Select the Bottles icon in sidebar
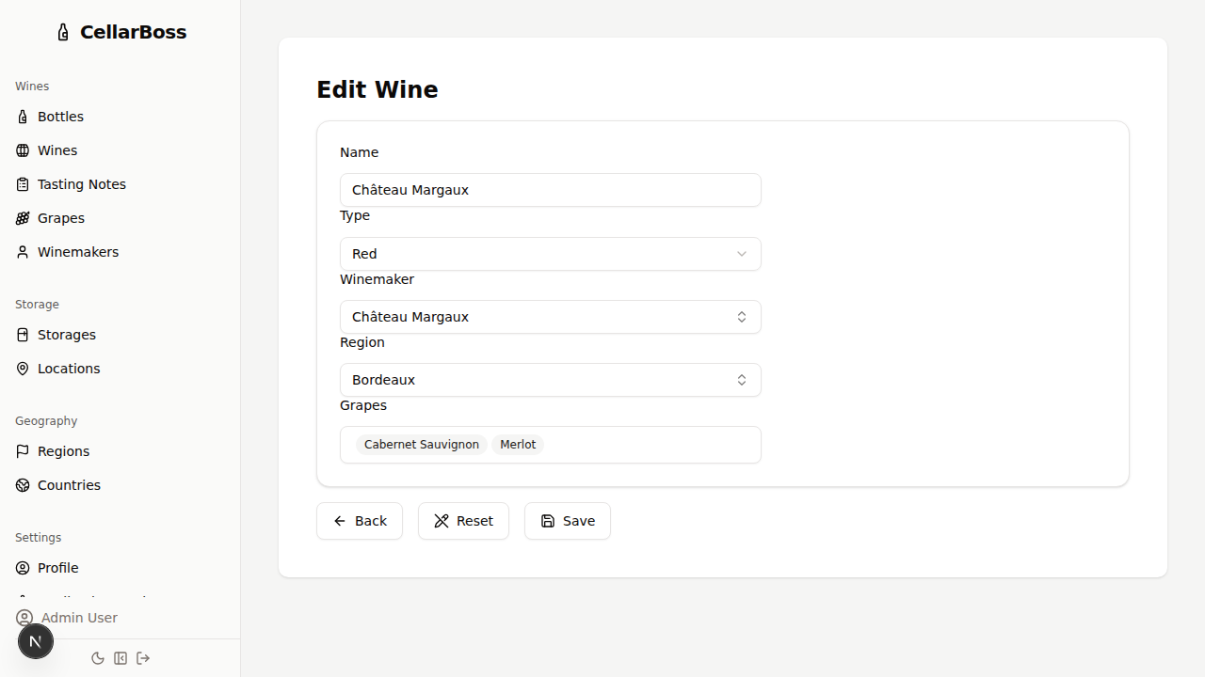The image size is (1205, 677). [x=23, y=117]
